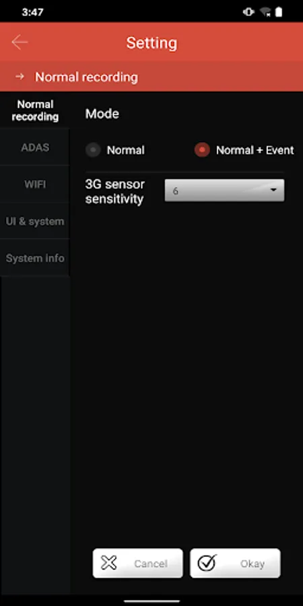Open the 3G sensor sensitivity dropdown

tap(224, 190)
